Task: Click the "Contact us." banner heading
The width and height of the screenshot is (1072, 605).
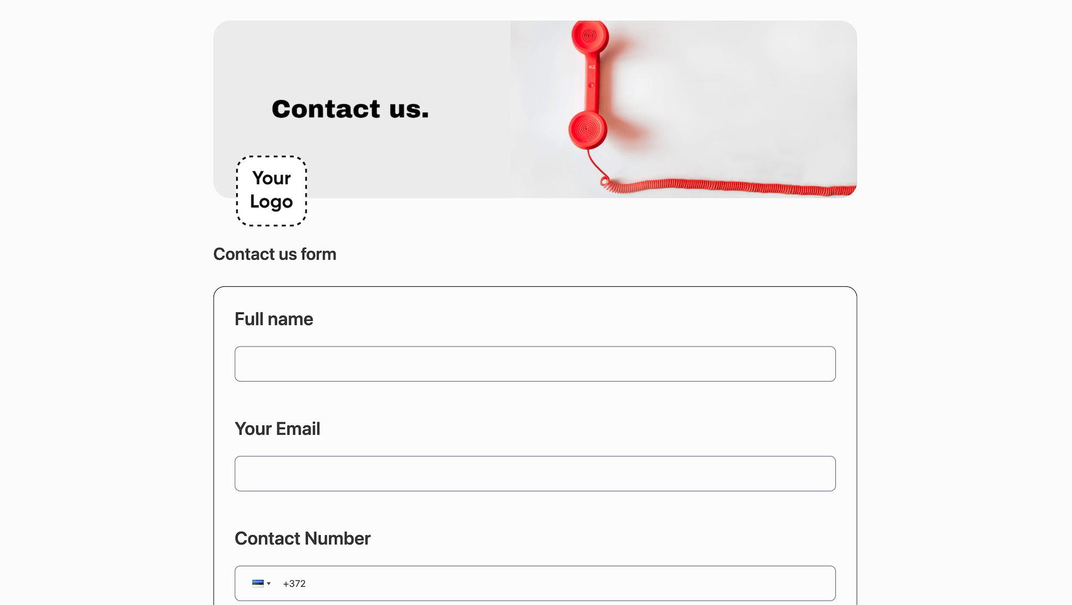Action: click(350, 109)
